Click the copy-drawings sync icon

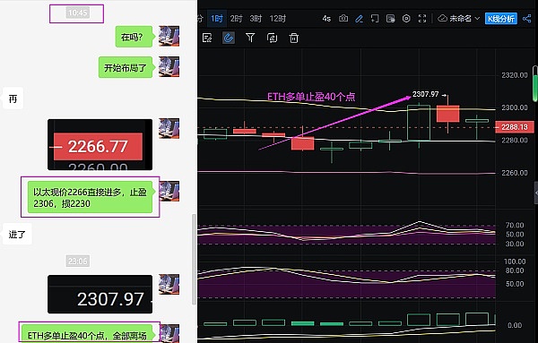tap(272, 38)
